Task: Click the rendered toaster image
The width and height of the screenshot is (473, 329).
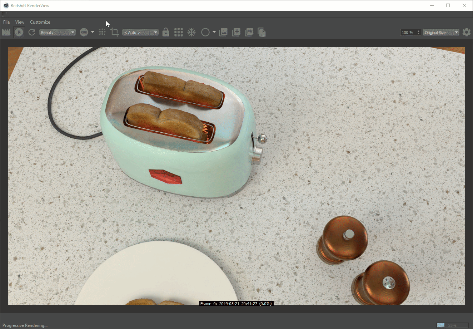Action: [x=236, y=176]
